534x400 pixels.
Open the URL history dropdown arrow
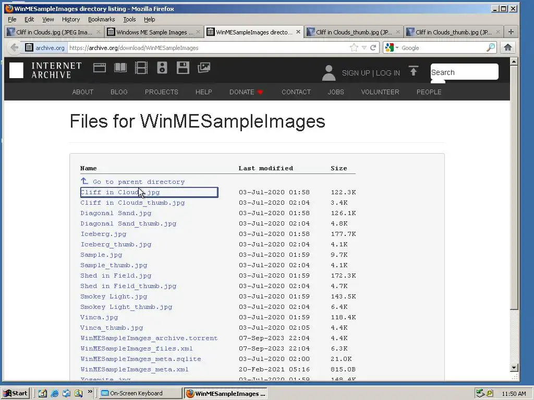pos(364,47)
